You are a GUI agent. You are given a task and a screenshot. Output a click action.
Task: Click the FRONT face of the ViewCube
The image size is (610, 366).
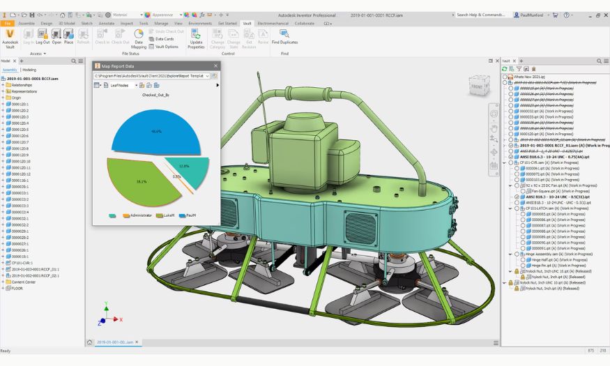click(x=477, y=86)
